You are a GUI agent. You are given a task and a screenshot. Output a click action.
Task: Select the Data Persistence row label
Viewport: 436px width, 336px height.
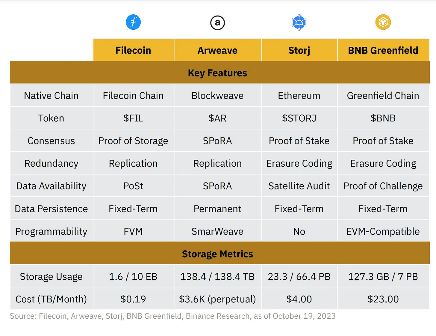(x=52, y=209)
